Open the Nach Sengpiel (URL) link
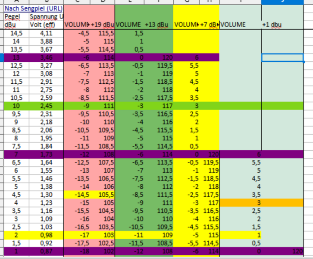This screenshot has height=259, width=313. click(x=32, y=8)
